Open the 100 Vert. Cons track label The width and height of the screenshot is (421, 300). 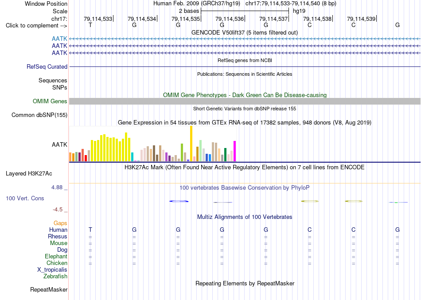25,198
